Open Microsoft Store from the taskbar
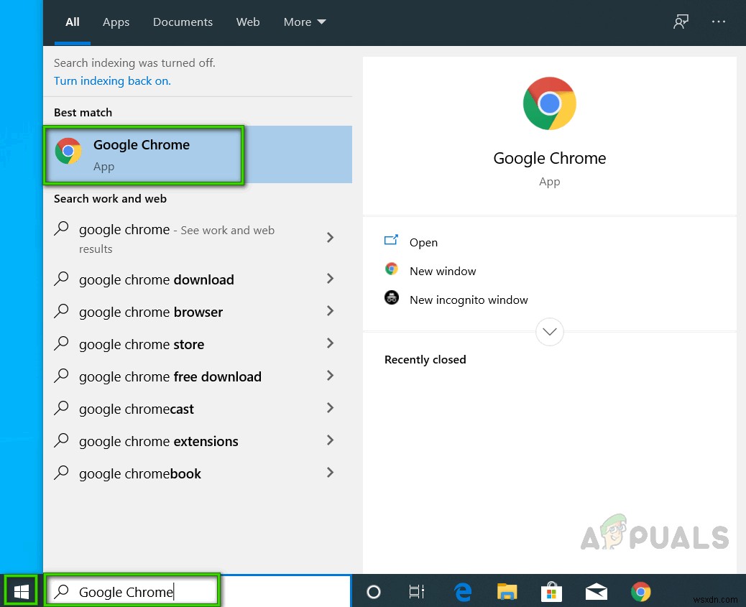This screenshot has width=746, height=607. click(x=551, y=592)
